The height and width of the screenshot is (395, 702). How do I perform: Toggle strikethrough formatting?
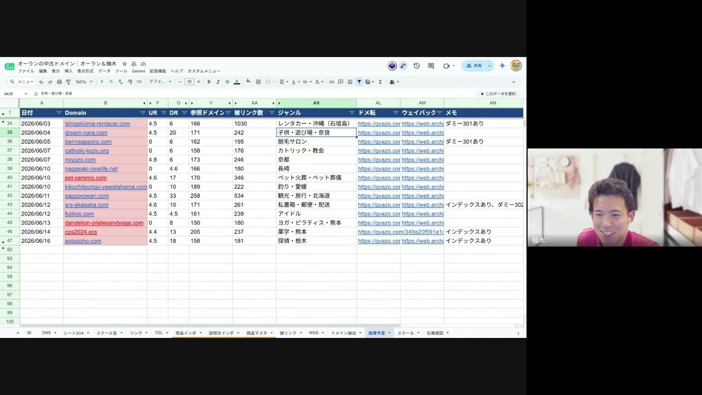(227, 82)
